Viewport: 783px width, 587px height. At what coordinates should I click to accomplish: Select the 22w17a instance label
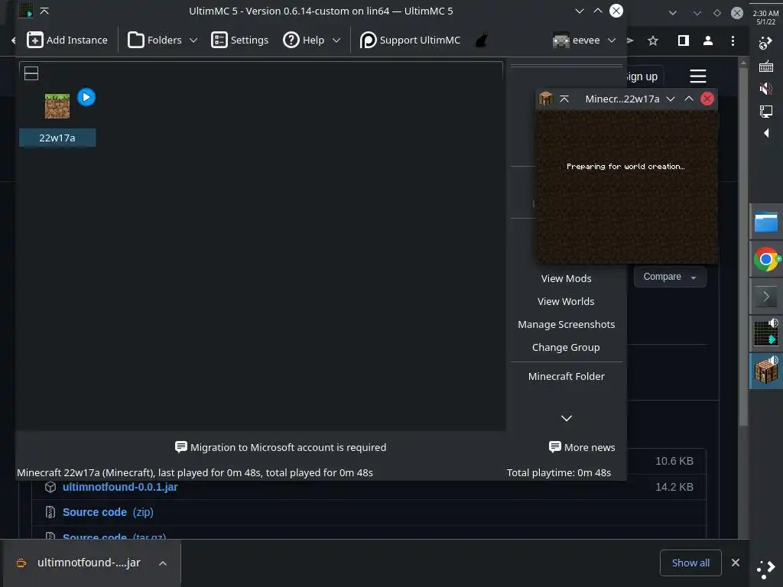tap(57, 138)
